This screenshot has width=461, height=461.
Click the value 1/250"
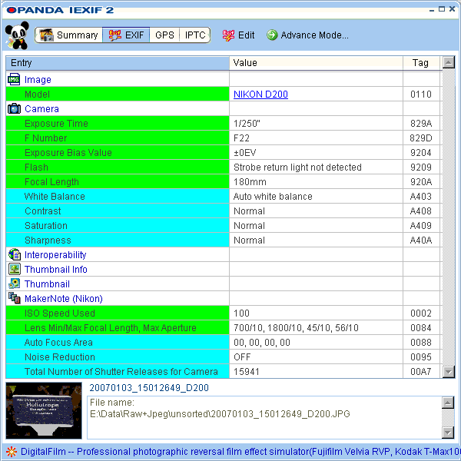[247, 124]
